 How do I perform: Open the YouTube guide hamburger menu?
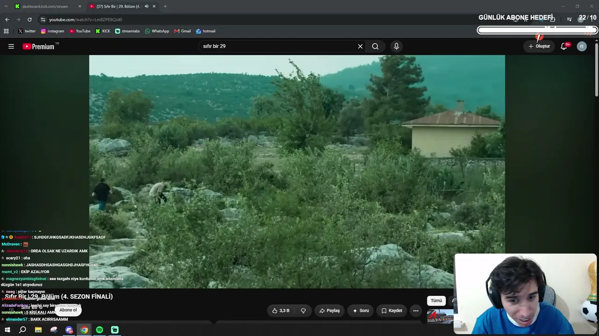tap(11, 46)
